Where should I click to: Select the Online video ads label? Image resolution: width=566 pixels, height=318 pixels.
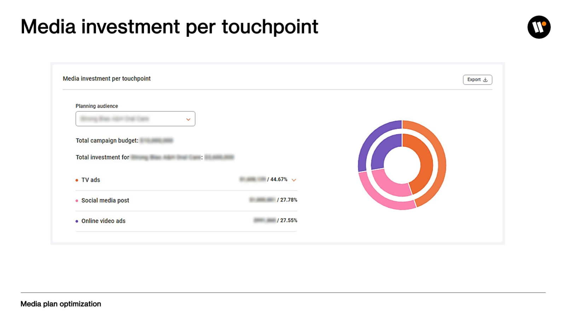click(103, 221)
